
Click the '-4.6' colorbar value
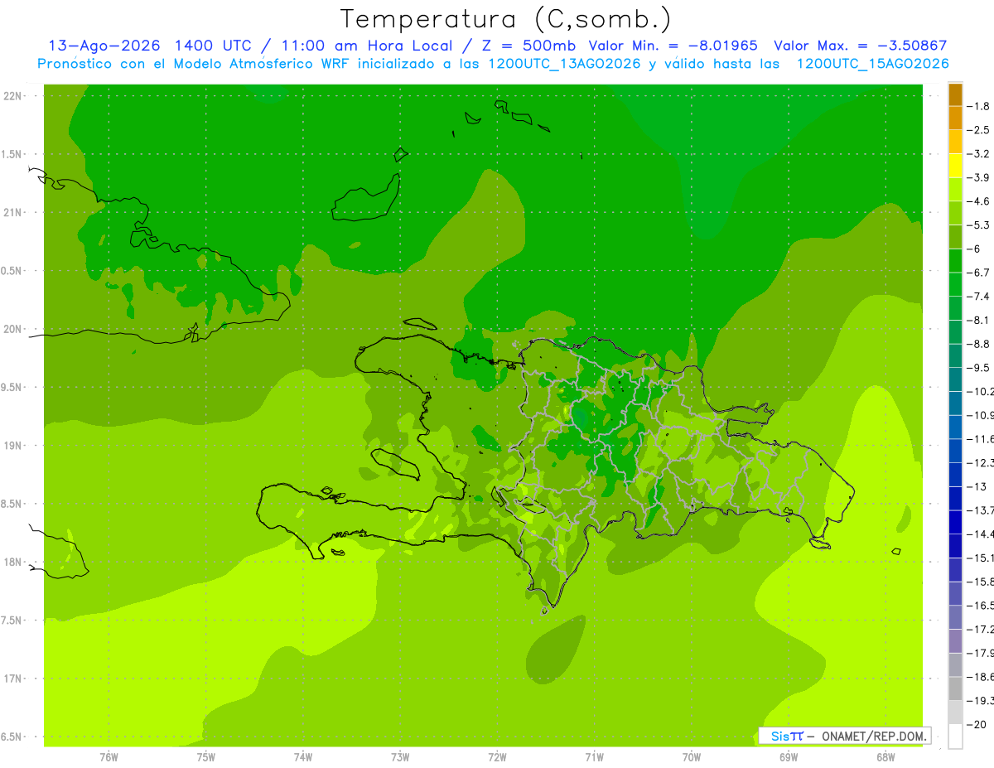click(x=978, y=201)
